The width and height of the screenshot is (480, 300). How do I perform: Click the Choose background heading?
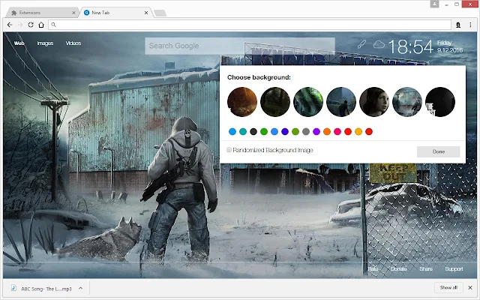(x=259, y=77)
